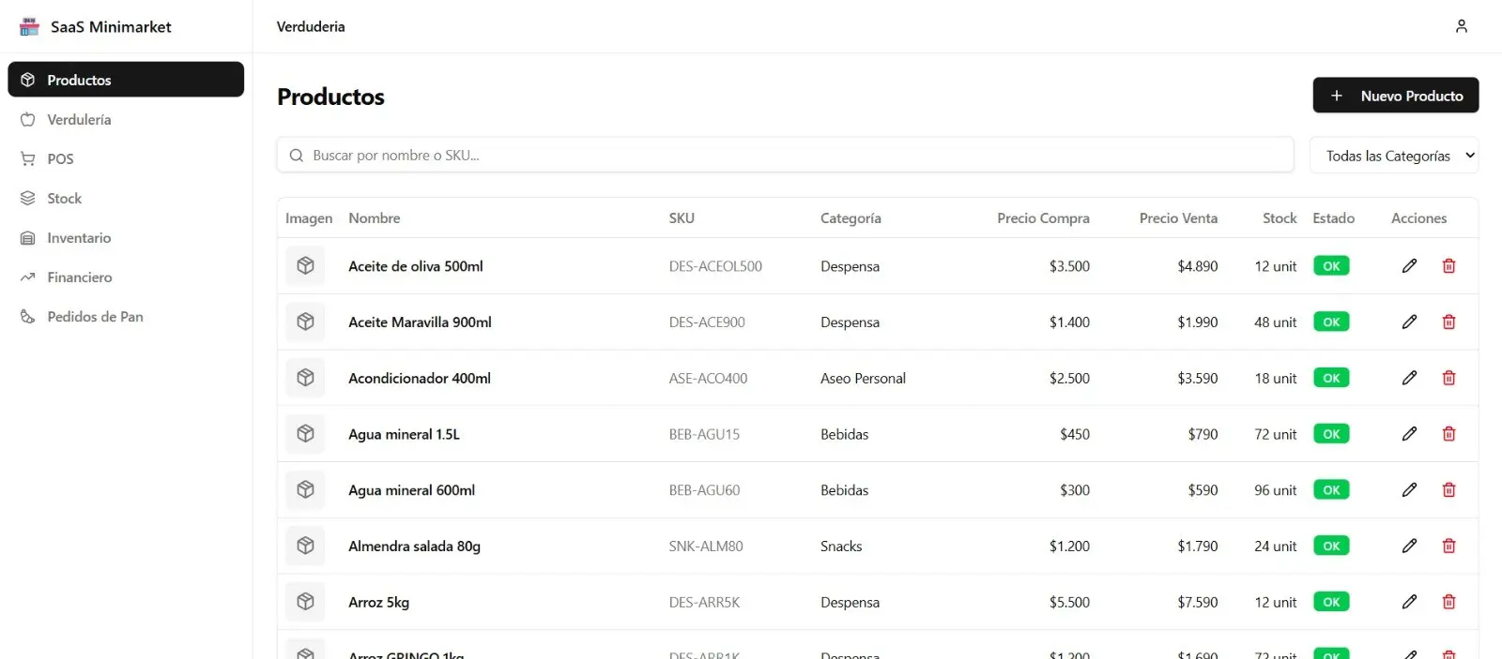Click the SKU column header
Image resolution: width=1502 pixels, height=659 pixels.
(682, 217)
